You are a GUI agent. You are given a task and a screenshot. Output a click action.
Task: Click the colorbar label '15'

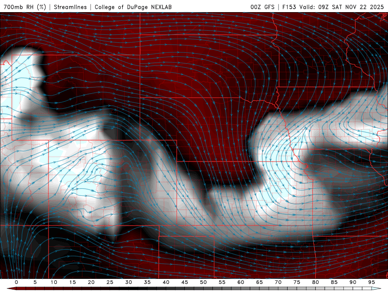tap(72, 282)
